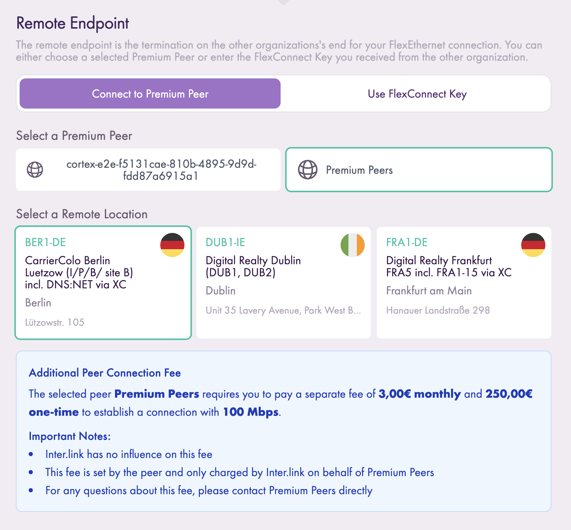Choose Digital Realty Dublin location
571x530 pixels.
click(x=253, y=267)
